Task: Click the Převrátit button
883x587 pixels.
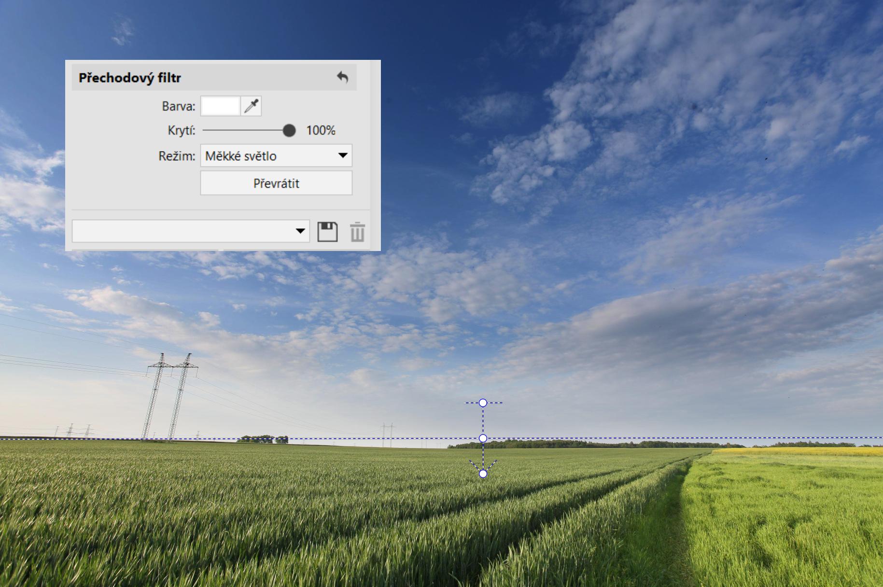Action: [276, 183]
